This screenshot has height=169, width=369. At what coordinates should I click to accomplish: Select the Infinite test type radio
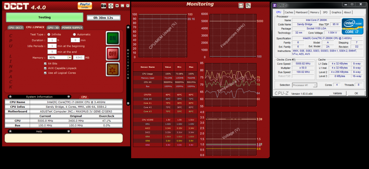coord(49,34)
